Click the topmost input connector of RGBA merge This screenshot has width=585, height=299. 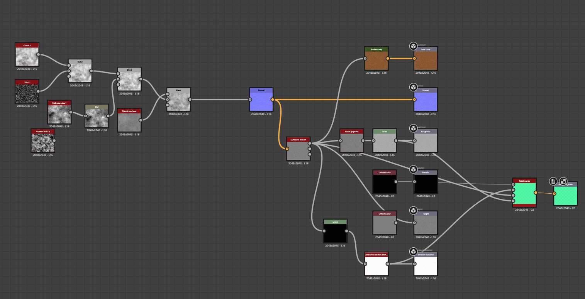(513, 184)
